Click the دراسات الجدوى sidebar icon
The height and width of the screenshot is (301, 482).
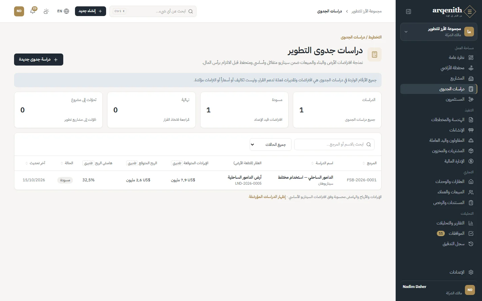tap(471, 89)
